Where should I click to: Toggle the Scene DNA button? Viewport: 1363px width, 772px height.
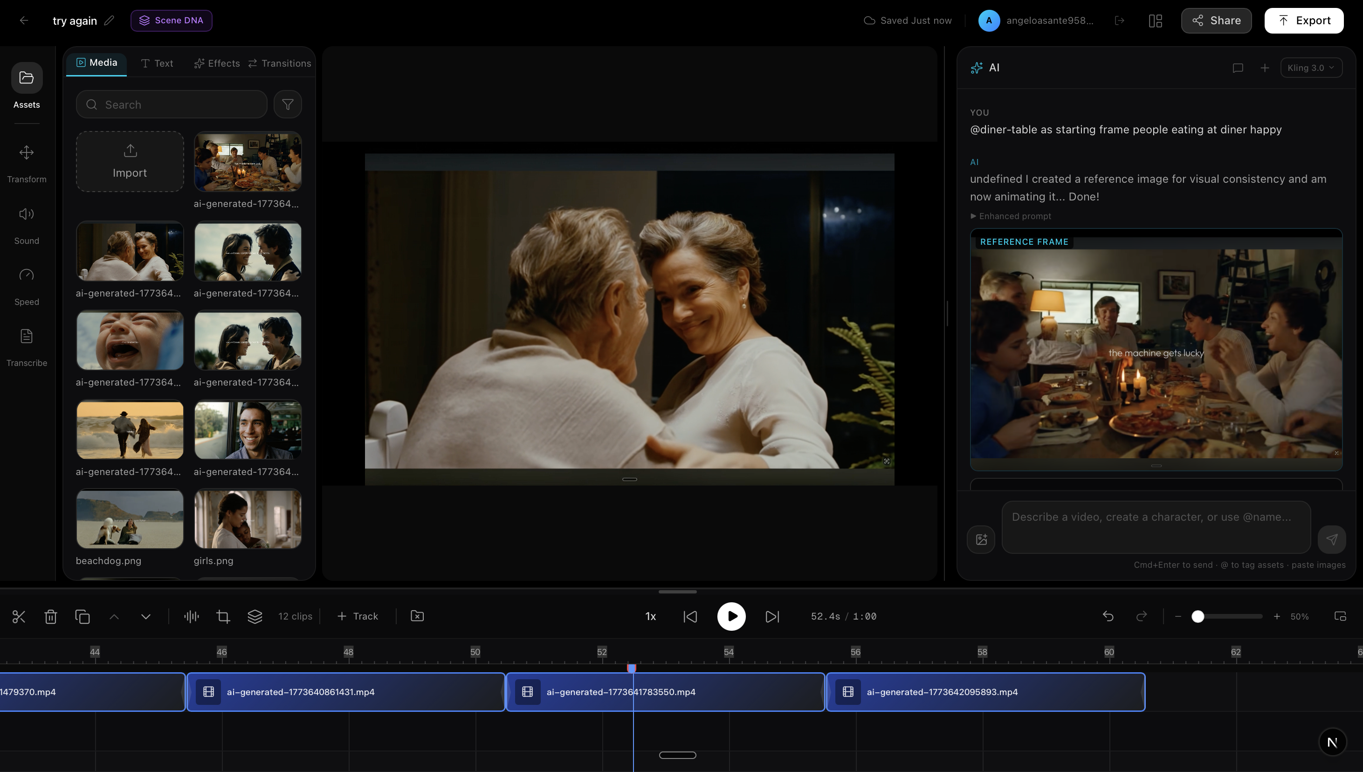point(171,21)
